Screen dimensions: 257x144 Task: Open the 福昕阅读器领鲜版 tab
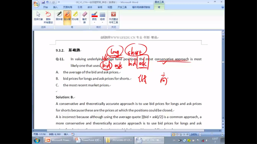click(141, 7)
